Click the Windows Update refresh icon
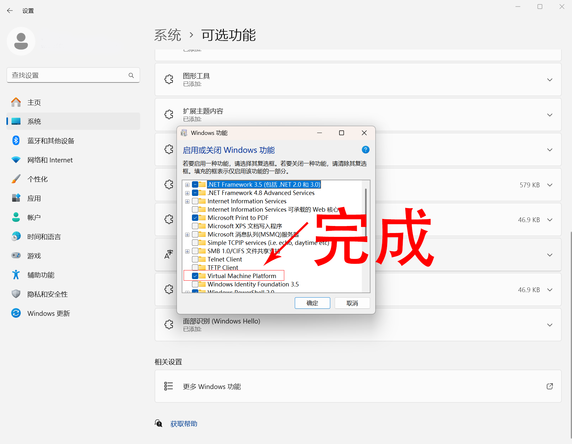 pyautogui.click(x=16, y=313)
